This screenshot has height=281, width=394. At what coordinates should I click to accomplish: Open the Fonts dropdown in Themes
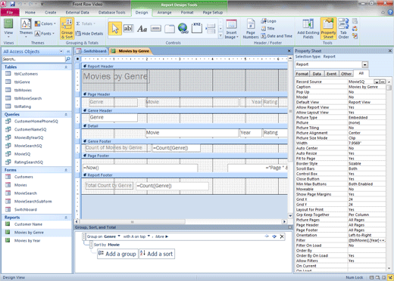coord(45,33)
